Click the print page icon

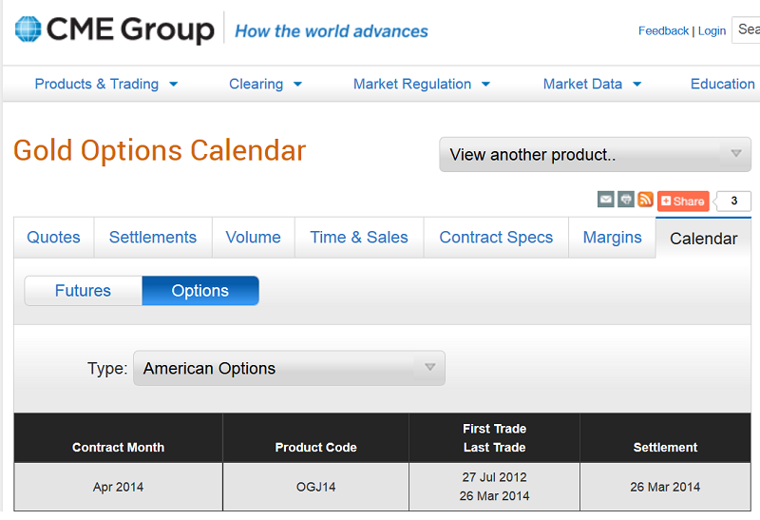tap(625, 200)
